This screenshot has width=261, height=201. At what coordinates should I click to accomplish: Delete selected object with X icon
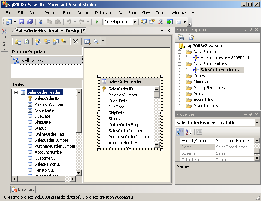coord(76,41)
